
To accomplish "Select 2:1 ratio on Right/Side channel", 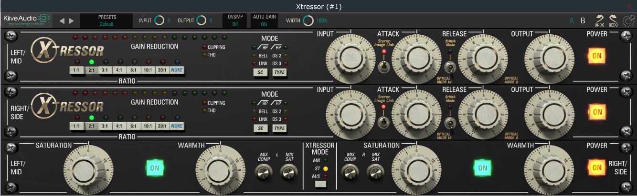I will coord(90,126).
